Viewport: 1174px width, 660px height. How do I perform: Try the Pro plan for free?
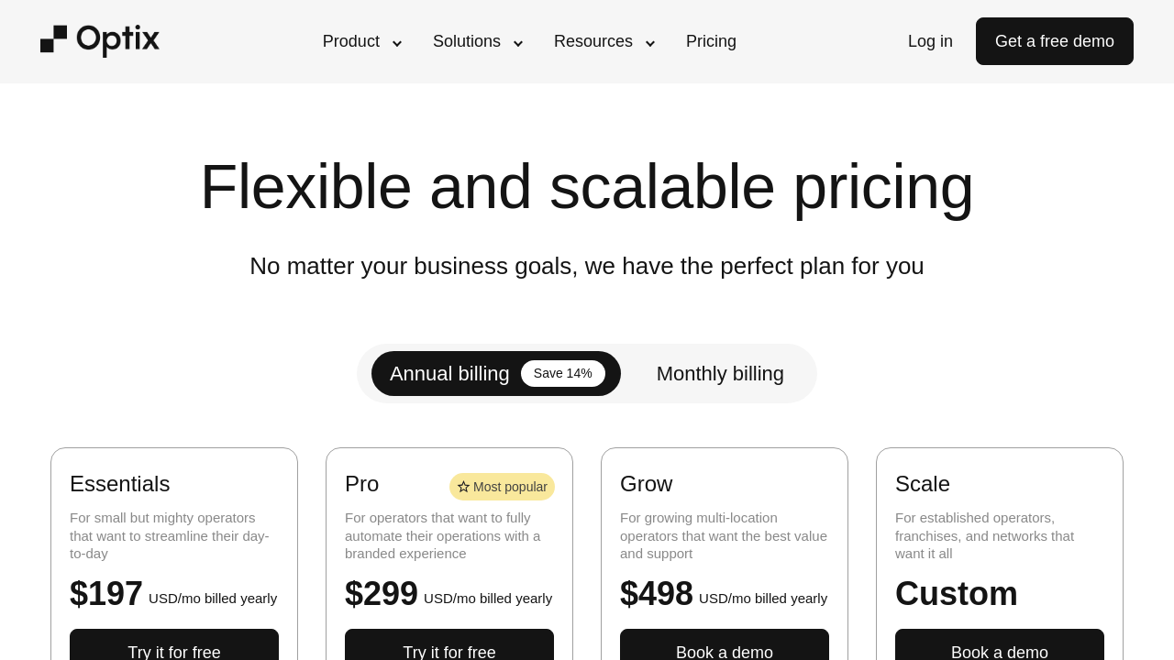449,649
